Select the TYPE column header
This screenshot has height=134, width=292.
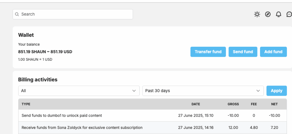[x=26, y=104]
